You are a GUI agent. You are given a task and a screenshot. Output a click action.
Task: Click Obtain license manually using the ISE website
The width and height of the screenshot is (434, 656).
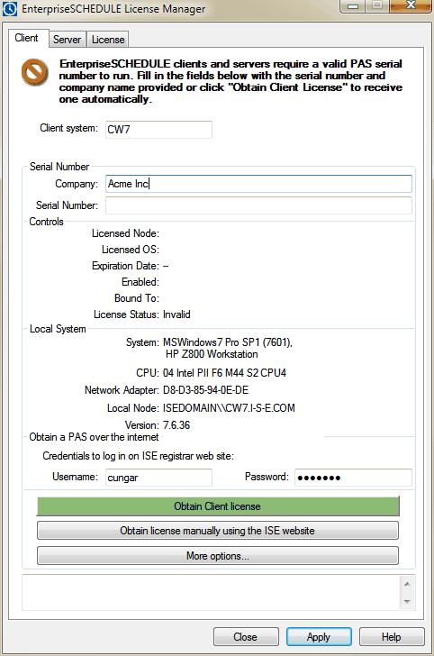[218, 531]
